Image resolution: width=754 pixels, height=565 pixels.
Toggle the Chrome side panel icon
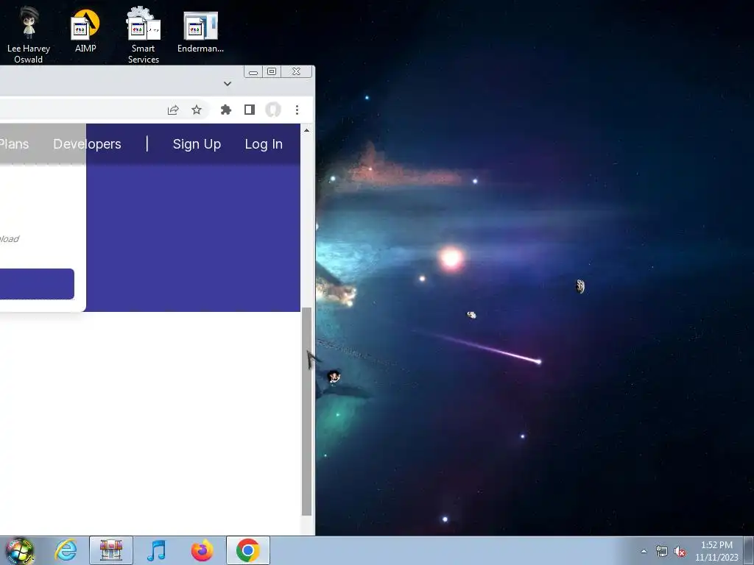point(249,110)
